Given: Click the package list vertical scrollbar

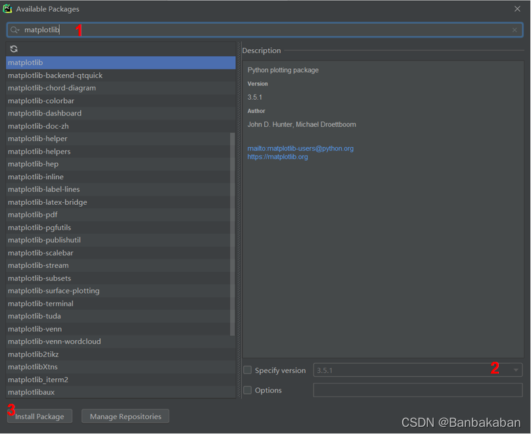Looking at the screenshot, I should pos(233,234).
